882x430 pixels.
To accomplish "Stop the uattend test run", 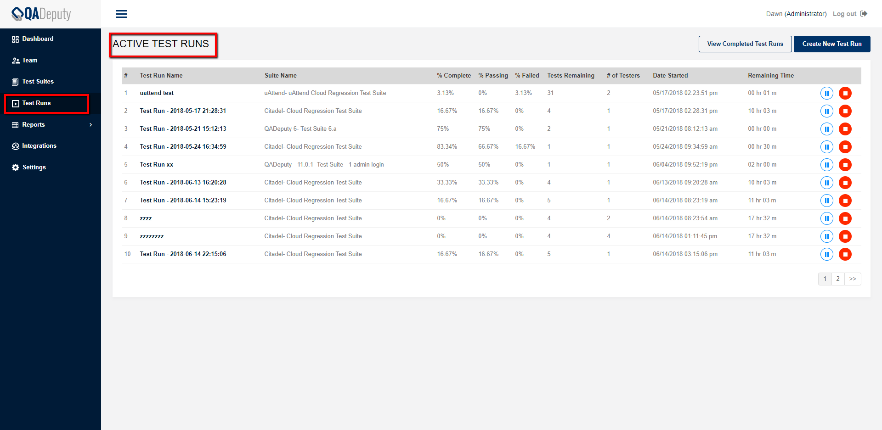I will click(845, 93).
